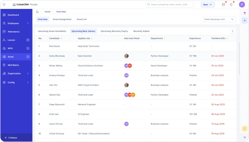The height and width of the screenshot is (142, 249).
Task: Switch to the Upcoming Warranty Expiry tab
Action: tap(114, 31)
